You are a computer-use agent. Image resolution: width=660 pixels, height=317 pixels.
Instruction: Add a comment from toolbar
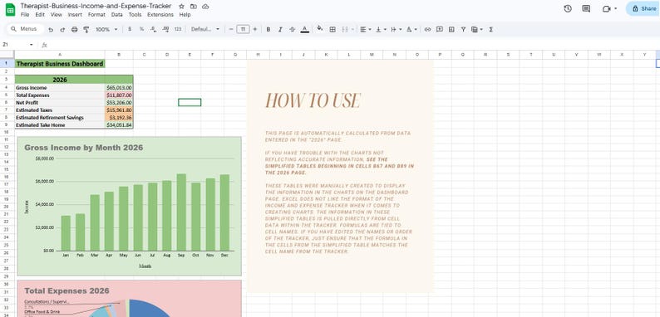[x=440, y=29]
